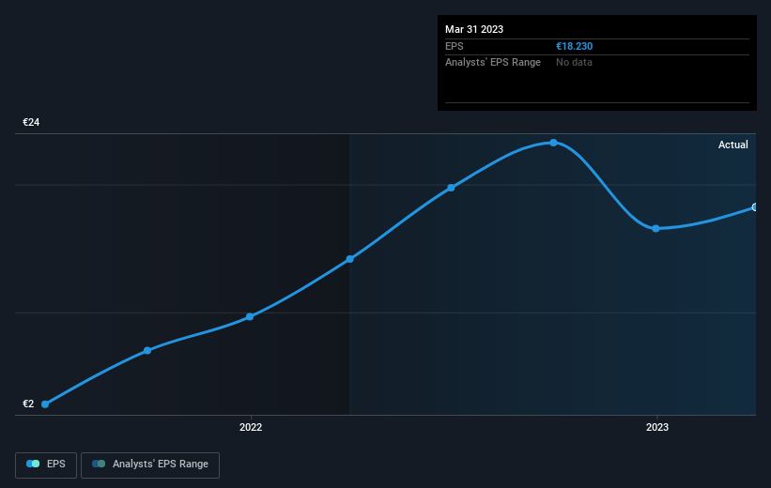Screen dimensions: 771x488
Task: Select the data point between €2 and 2022
Action: point(147,350)
